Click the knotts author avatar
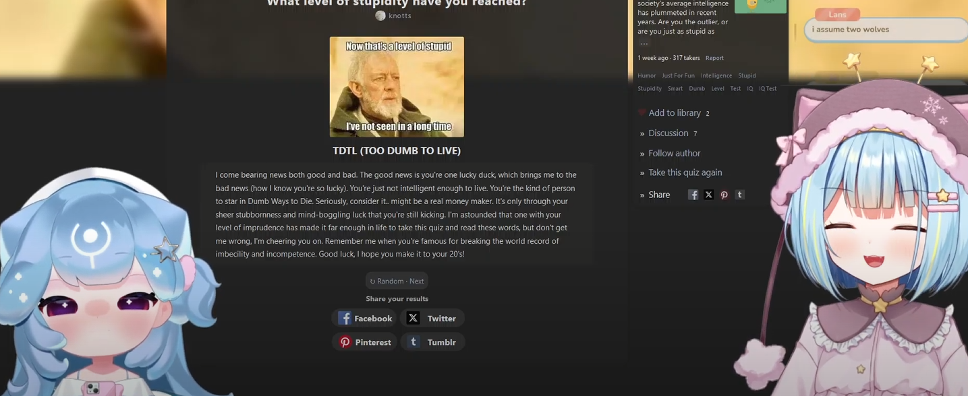 coord(380,15)
